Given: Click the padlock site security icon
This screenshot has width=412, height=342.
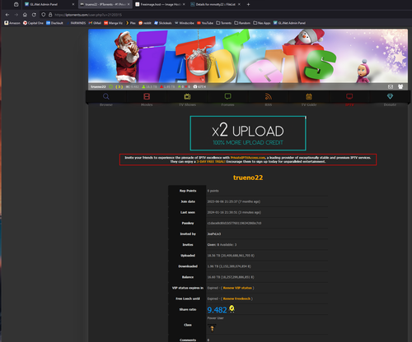Looking at the screenshot, I should (x=50, y=15).
